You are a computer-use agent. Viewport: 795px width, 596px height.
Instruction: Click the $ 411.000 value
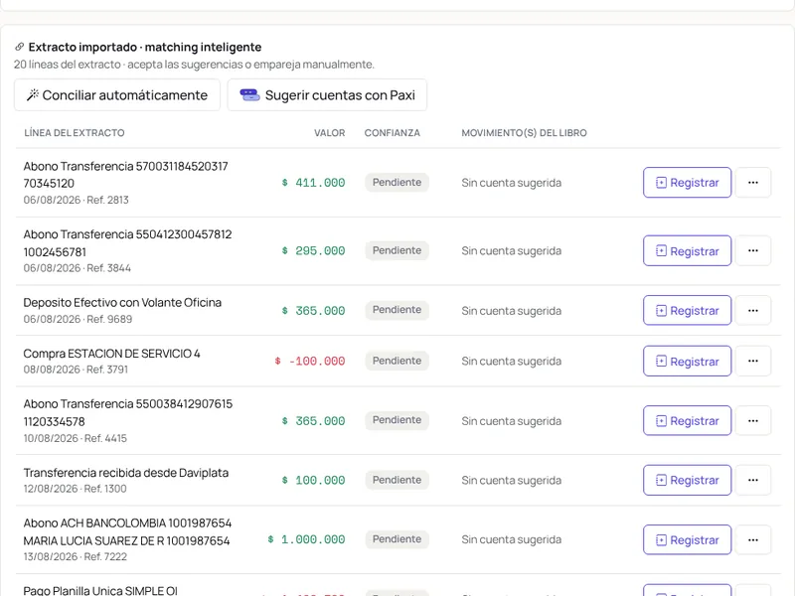(313, 183)
